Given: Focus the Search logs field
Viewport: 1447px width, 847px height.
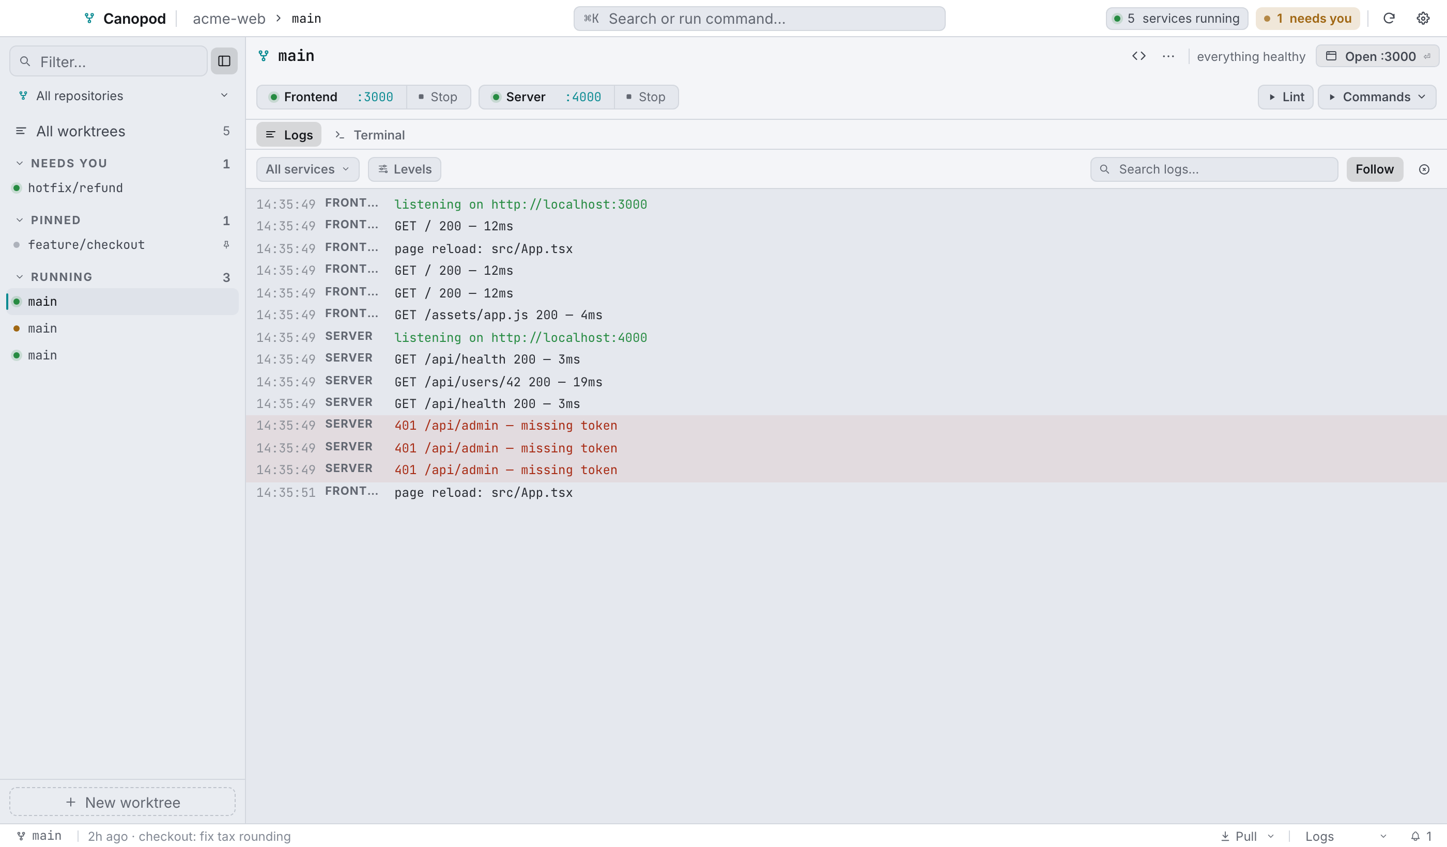Looking at the screenshot, I should click(1214, 169).
